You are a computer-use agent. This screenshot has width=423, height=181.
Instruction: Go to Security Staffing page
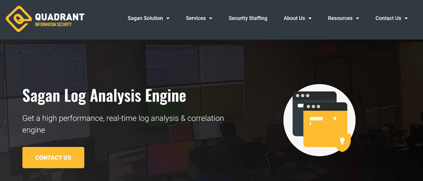tap(248, 18)
